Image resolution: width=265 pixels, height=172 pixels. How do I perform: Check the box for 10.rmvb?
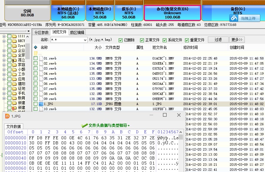point(35,109)
